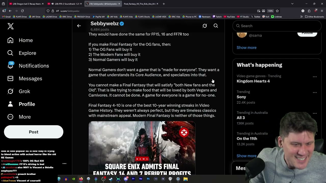Viewport: 326px width, 183px height.
Task: Click the white Post button
Action: (x=34, y=132)
